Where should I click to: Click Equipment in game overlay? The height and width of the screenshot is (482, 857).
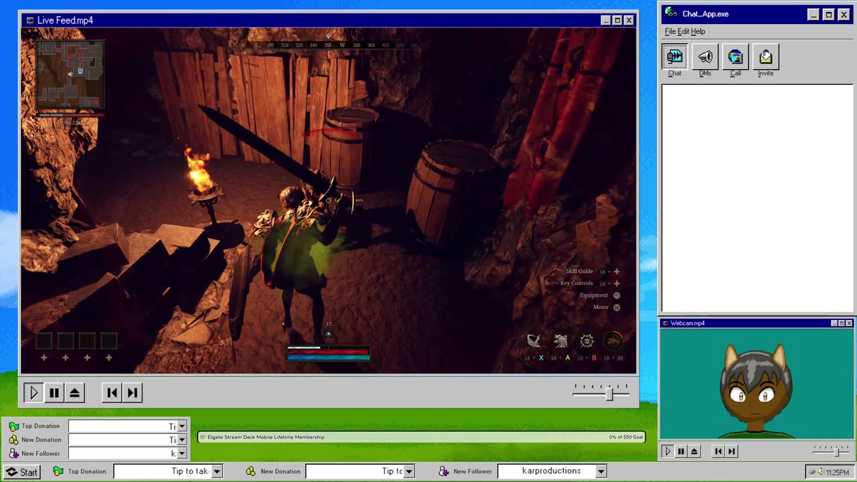pyautogui.click(x=594, y=295)
